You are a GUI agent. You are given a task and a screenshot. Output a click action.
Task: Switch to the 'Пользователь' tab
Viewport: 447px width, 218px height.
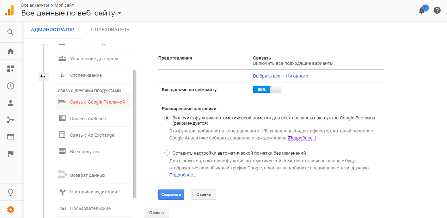point(110,30)
